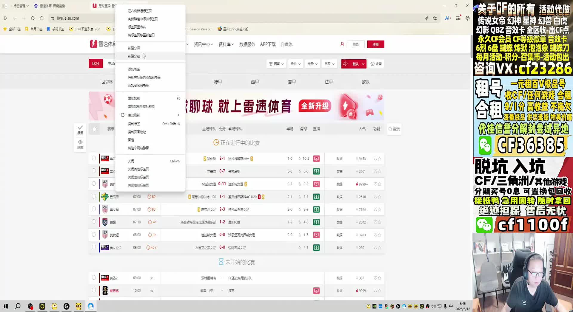Screen dimensions: 573x312
Task: Expand the 自动刷新 submenu arrow
Action: [178, 115]
